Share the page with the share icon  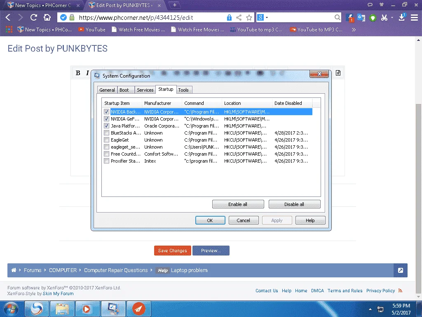click(239, 17)
